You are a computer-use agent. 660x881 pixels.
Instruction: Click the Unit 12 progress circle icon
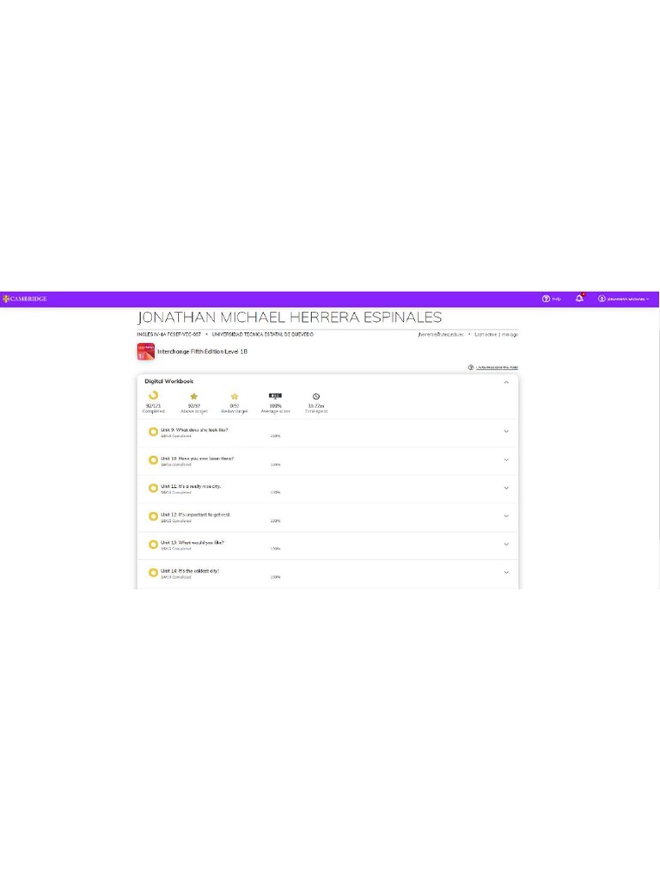(x=153, y=516)
